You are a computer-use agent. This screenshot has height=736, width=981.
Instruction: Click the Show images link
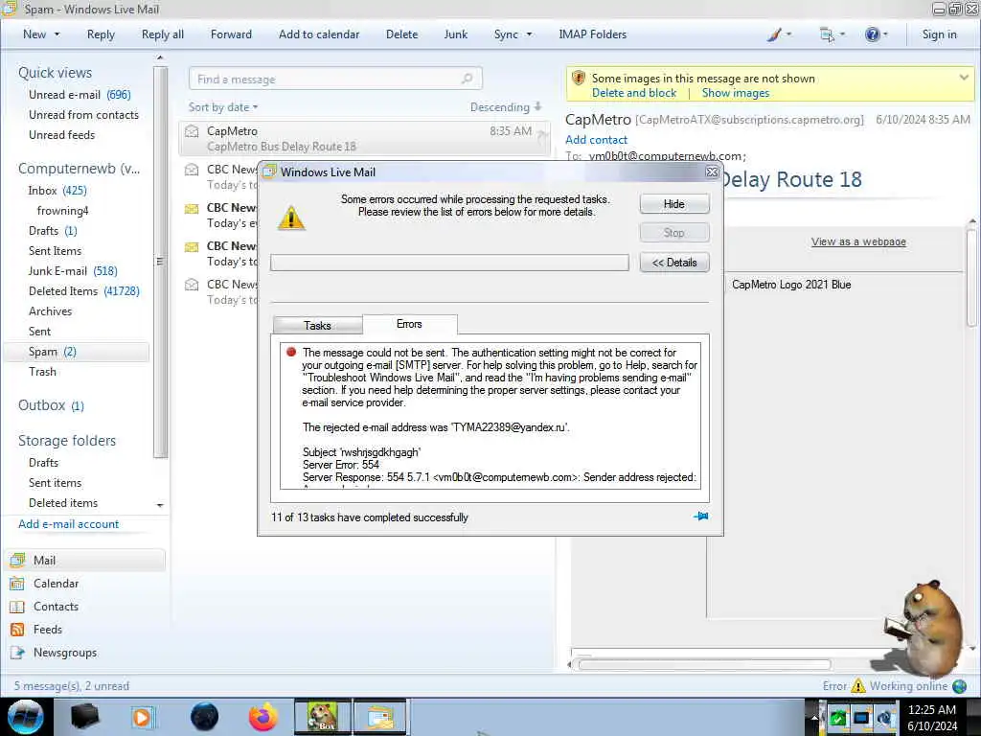point(735,93)
